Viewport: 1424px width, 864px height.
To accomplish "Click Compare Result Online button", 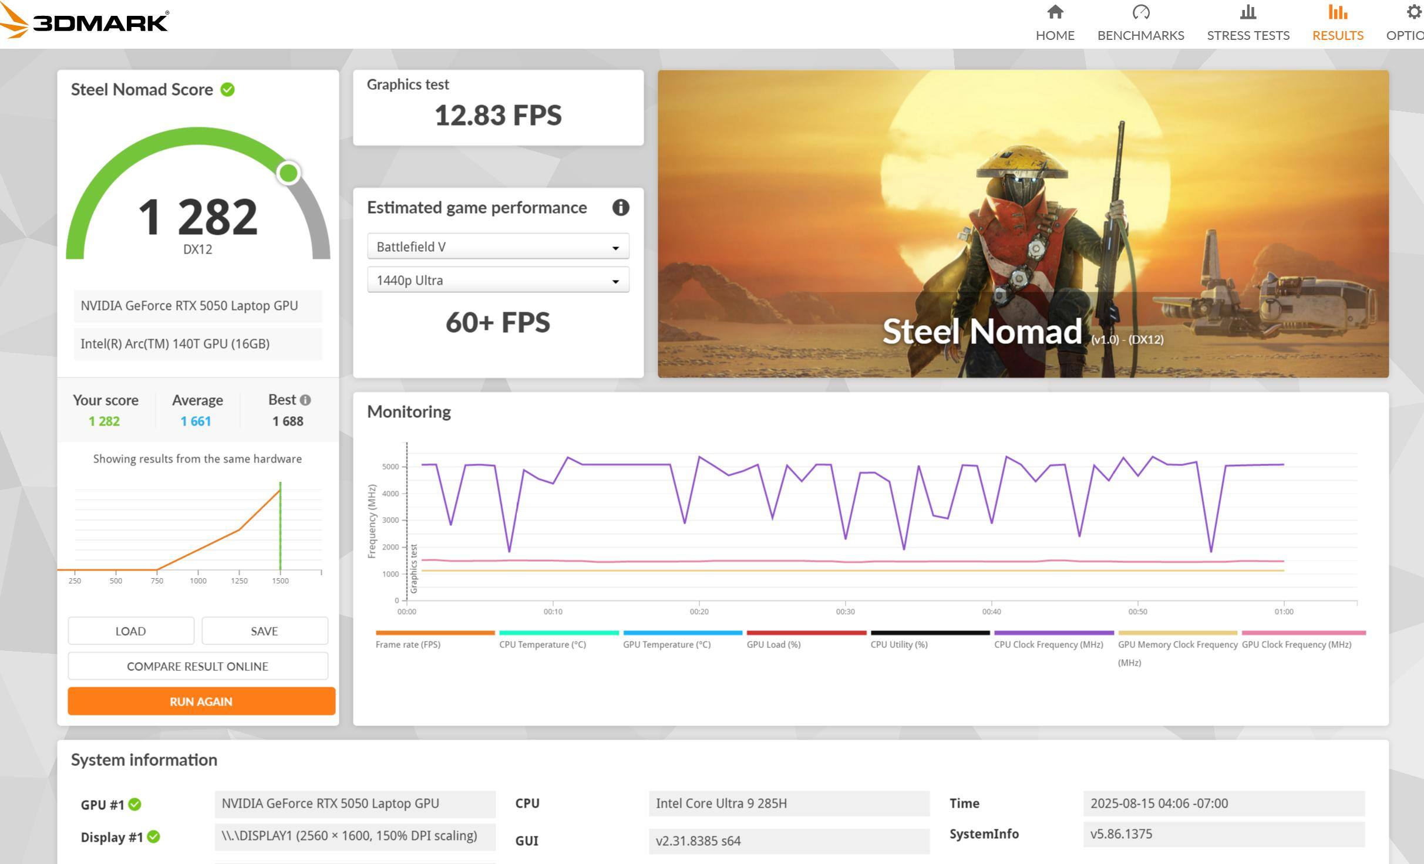I will click(197, 666).
